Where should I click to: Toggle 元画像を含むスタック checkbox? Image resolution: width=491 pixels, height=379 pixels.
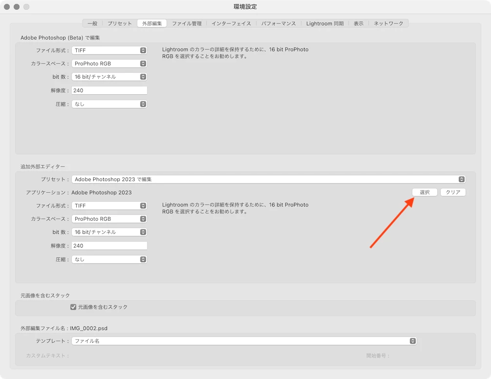pyautogui.click(x=73, y=307)
